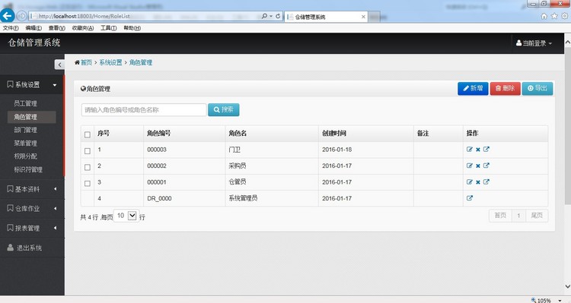Select 角色管理 item in sidebar
Screen dimensions: 571x303
[x=32, y=117]
